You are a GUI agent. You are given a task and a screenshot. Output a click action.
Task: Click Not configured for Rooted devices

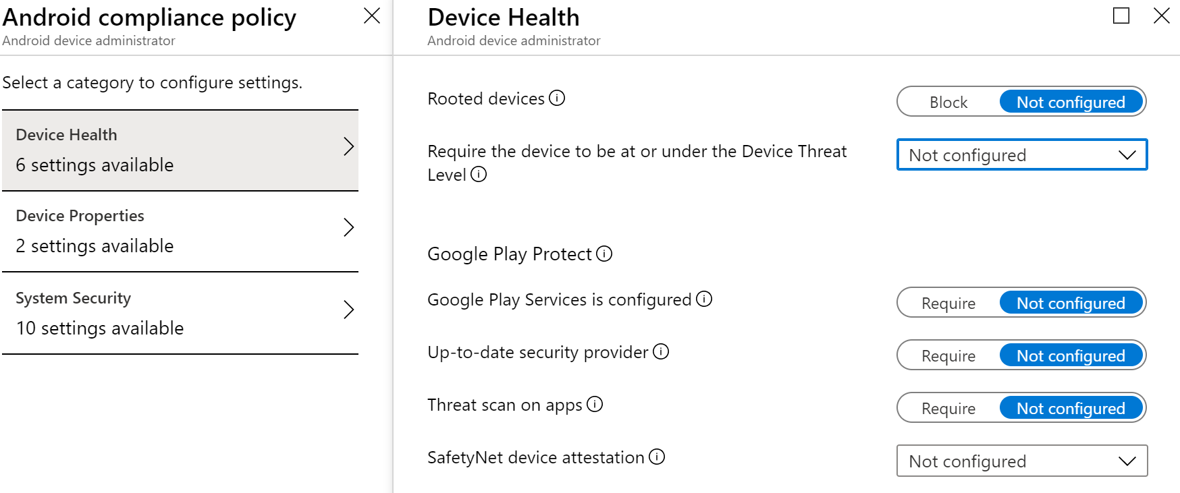[1071, 102]
